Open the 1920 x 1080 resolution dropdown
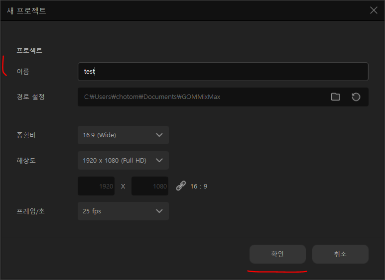The height and width of the screenshot is (280, 385). [x=123, y=160]
